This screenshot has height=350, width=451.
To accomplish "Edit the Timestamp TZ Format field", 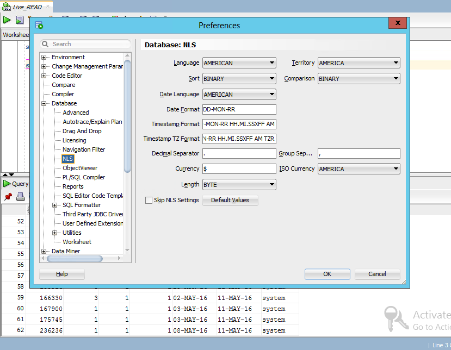I will coord(239,139).
